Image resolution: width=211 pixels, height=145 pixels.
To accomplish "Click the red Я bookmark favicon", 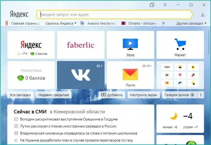I will click(x=7, y=23).
